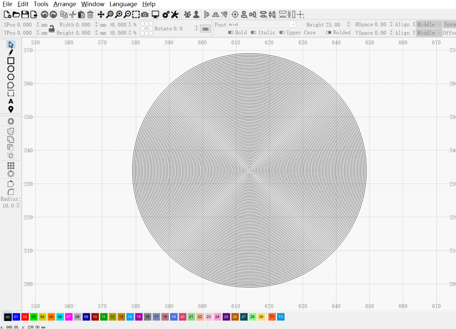The height and width of the screenshot is (329, 456).
Task: Click the Pan view cross-arrows icon
Action: (x=101, y=15)
